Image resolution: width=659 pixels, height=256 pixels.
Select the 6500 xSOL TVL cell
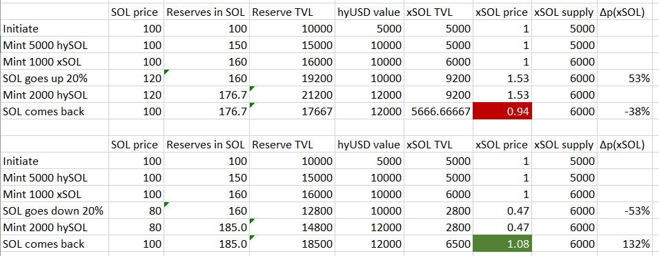point(438,244)
